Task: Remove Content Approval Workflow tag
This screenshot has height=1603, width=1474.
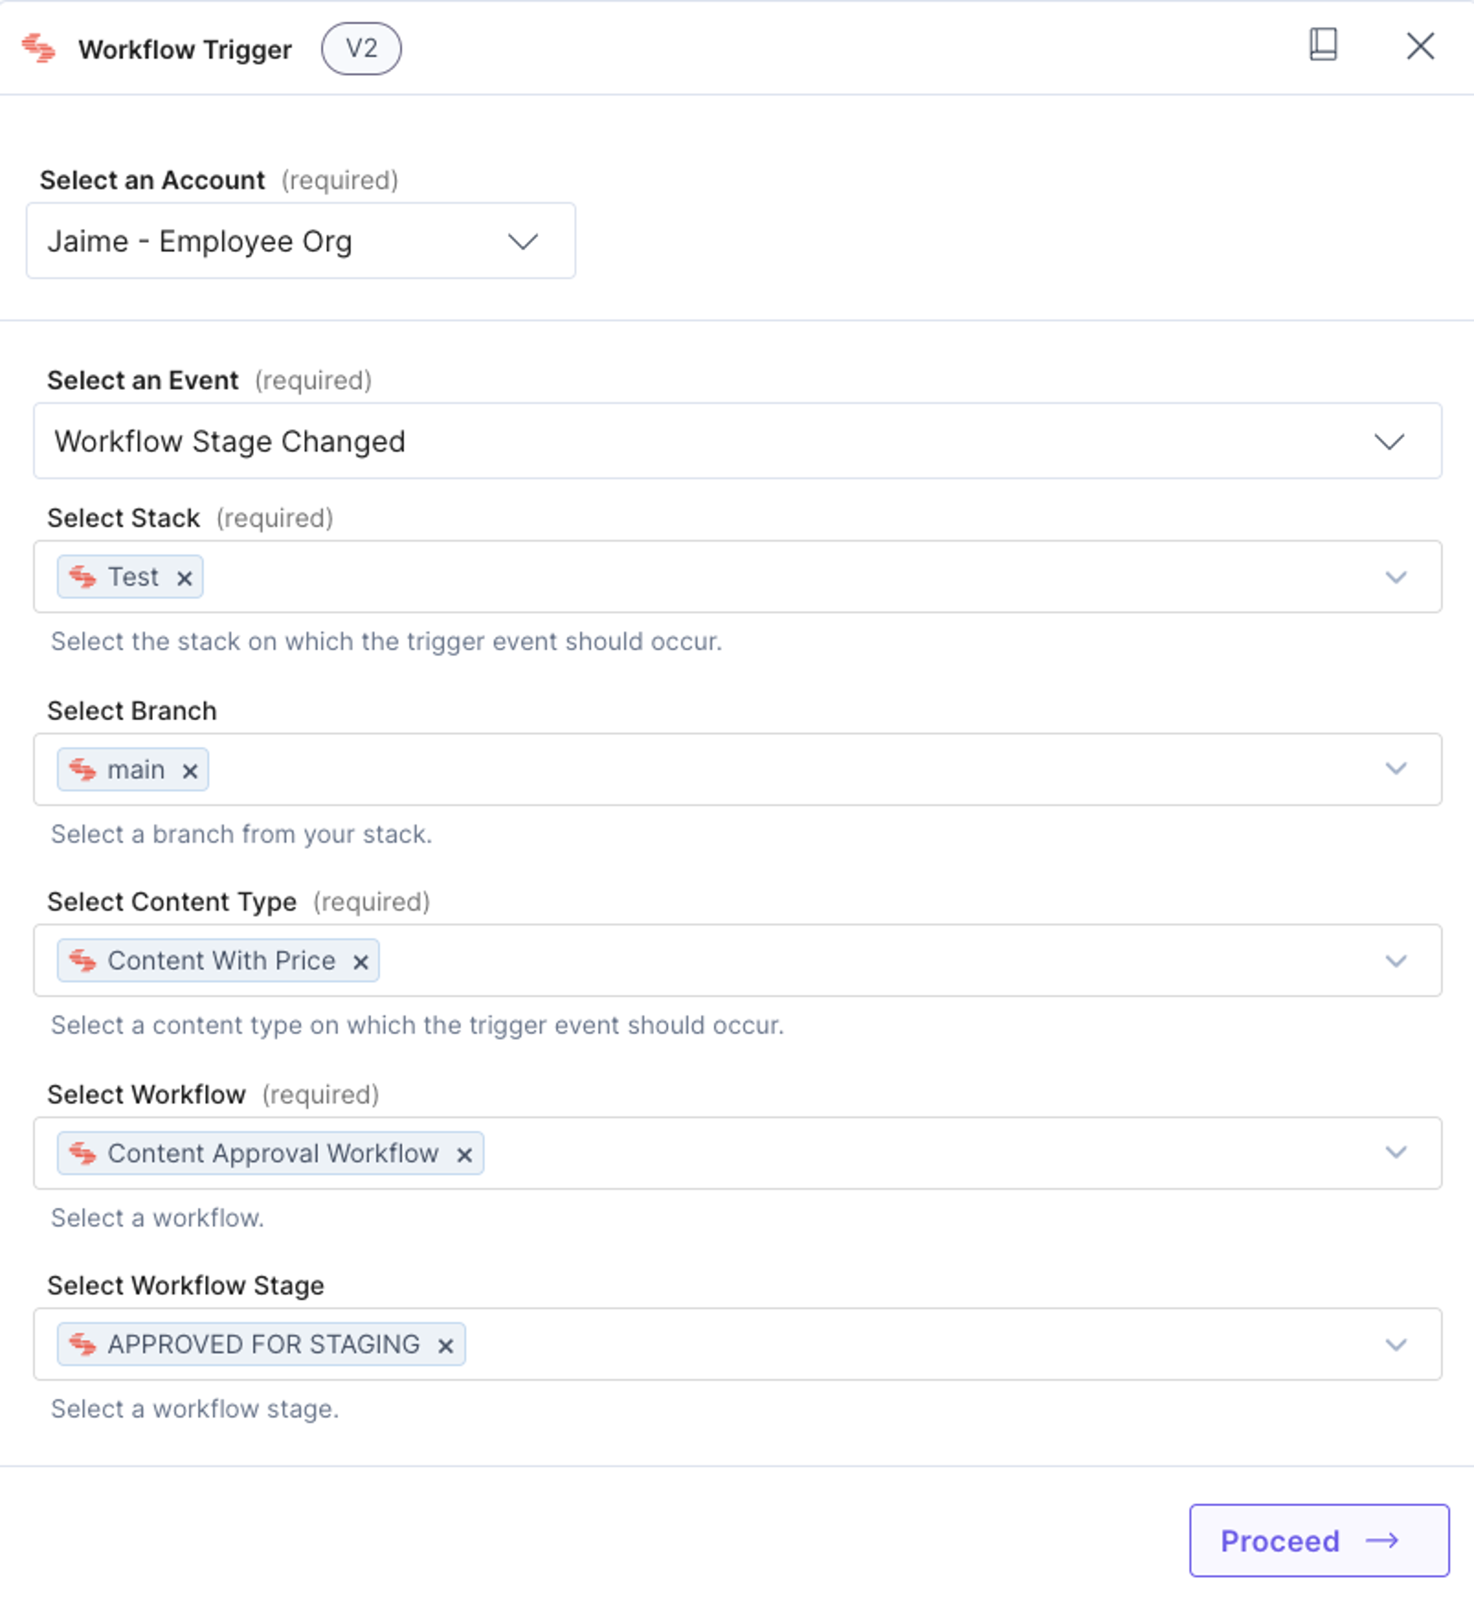Action: coord(464,1155)
